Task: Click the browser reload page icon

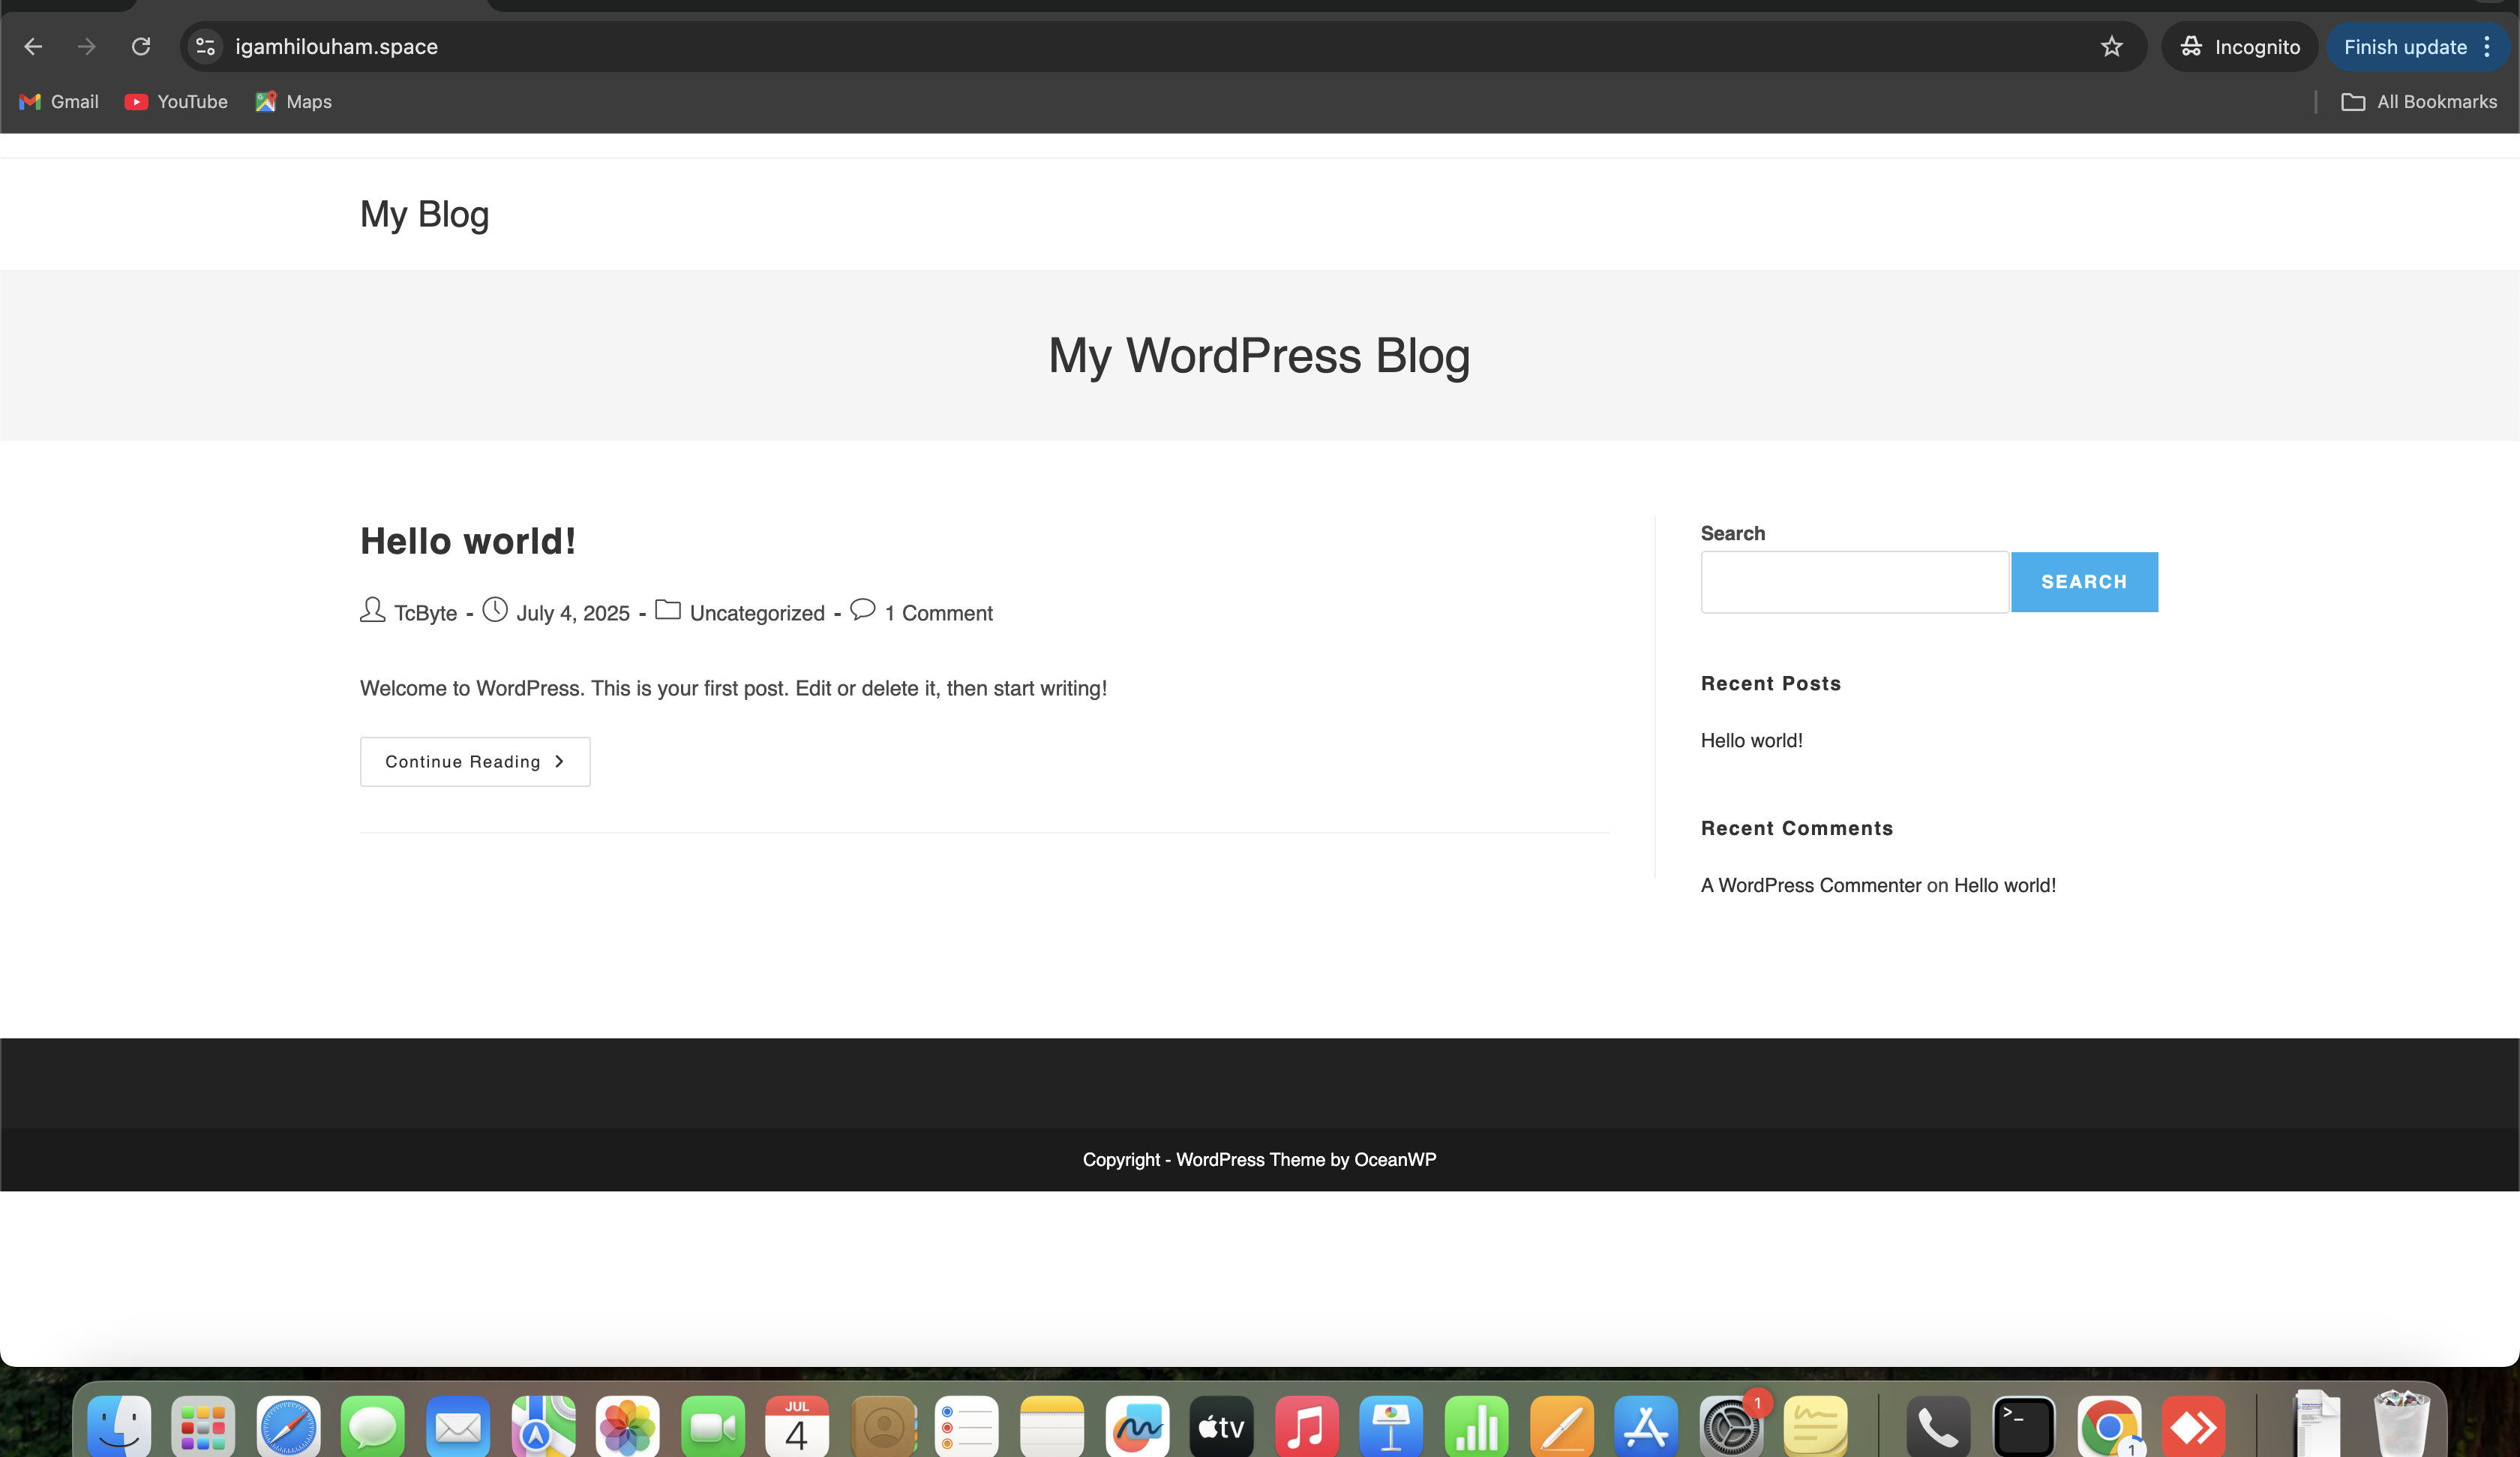Action: [x=141, y=46]
